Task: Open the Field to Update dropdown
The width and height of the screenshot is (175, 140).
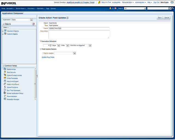Action: 74,53
